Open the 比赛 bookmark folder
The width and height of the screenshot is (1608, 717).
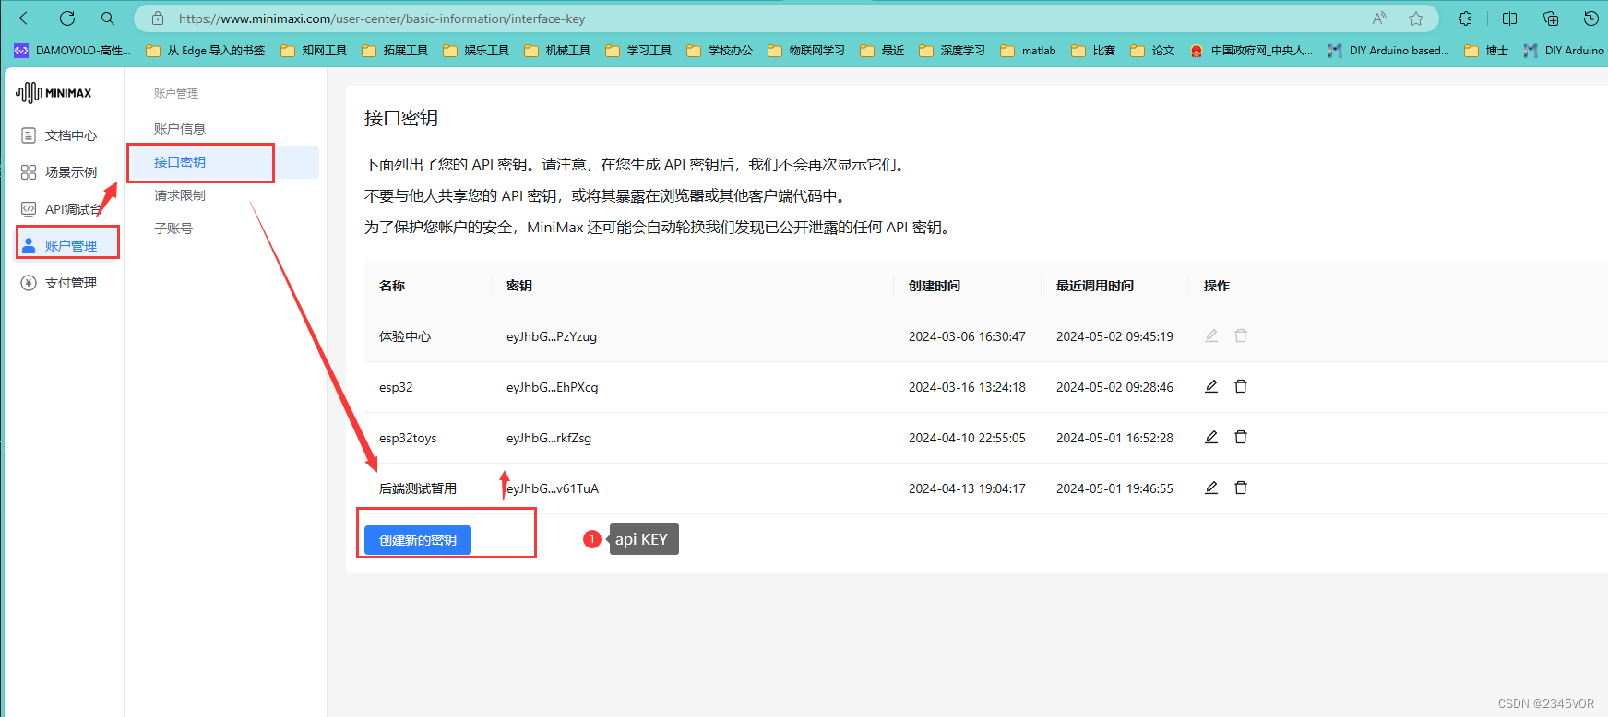coord(1094,51)
